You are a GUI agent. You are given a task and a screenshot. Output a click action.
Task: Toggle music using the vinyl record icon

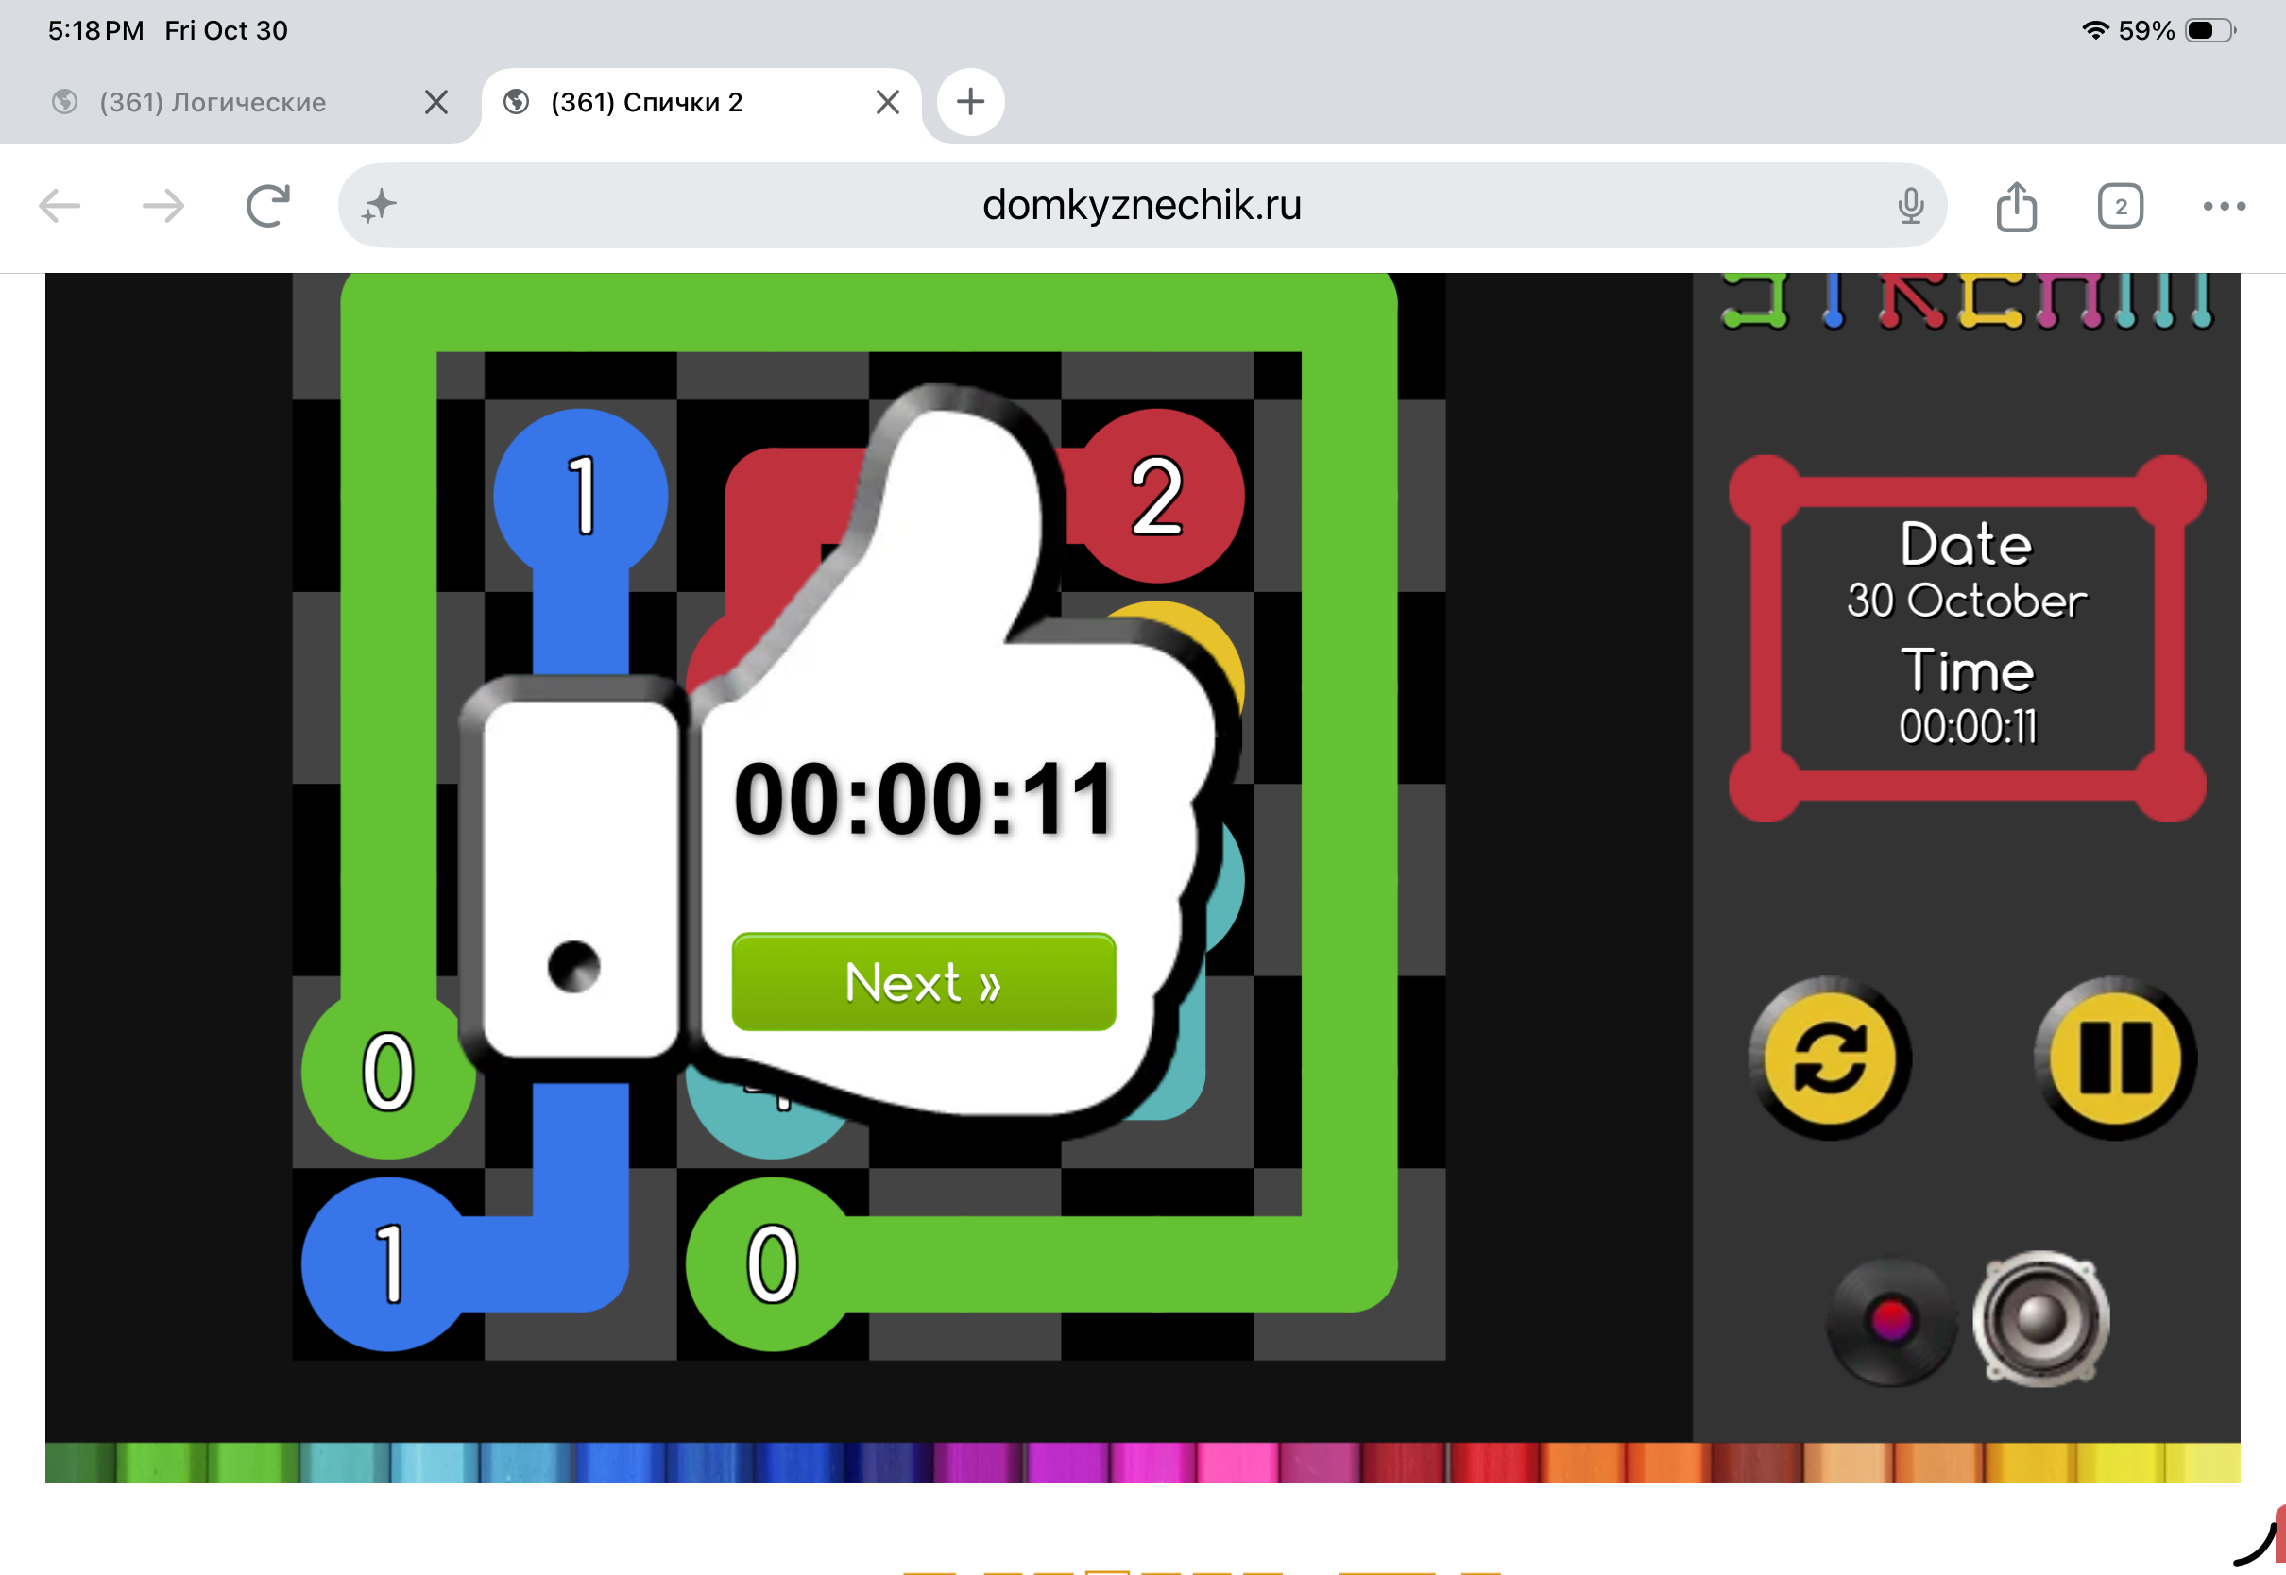point(1890,1321)
